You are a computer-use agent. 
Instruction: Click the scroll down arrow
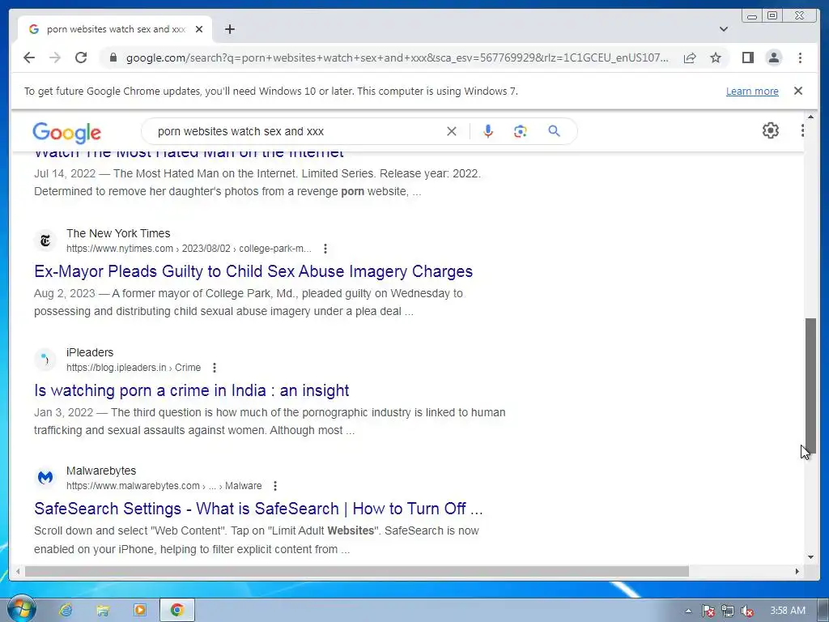(x=810, y=557)
